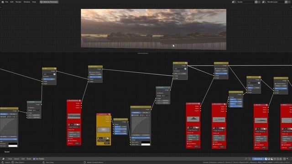292x164 pixels.
Task: Click the preview icon on the leftmost Mix node
Action: click(x=55, y=69)
